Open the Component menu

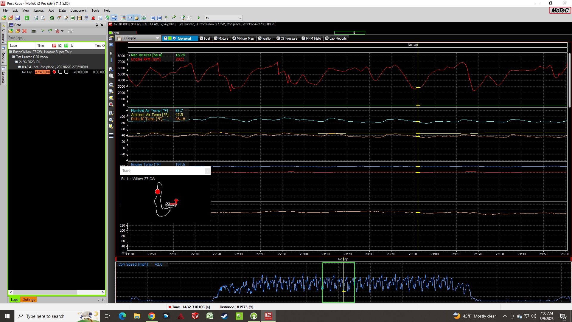click(x=78, y=10)
